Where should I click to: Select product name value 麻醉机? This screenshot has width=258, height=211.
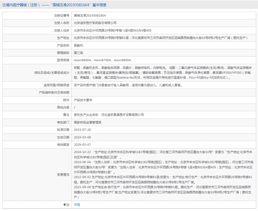point(78,45)
